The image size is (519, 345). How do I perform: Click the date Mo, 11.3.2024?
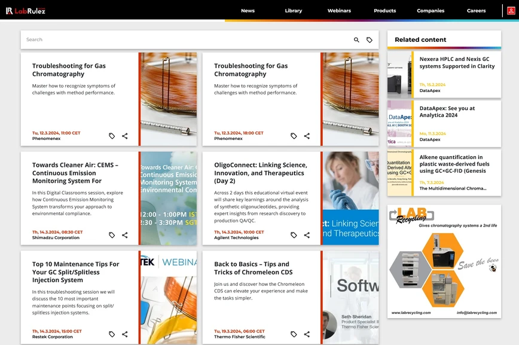(x=433, y=134)
